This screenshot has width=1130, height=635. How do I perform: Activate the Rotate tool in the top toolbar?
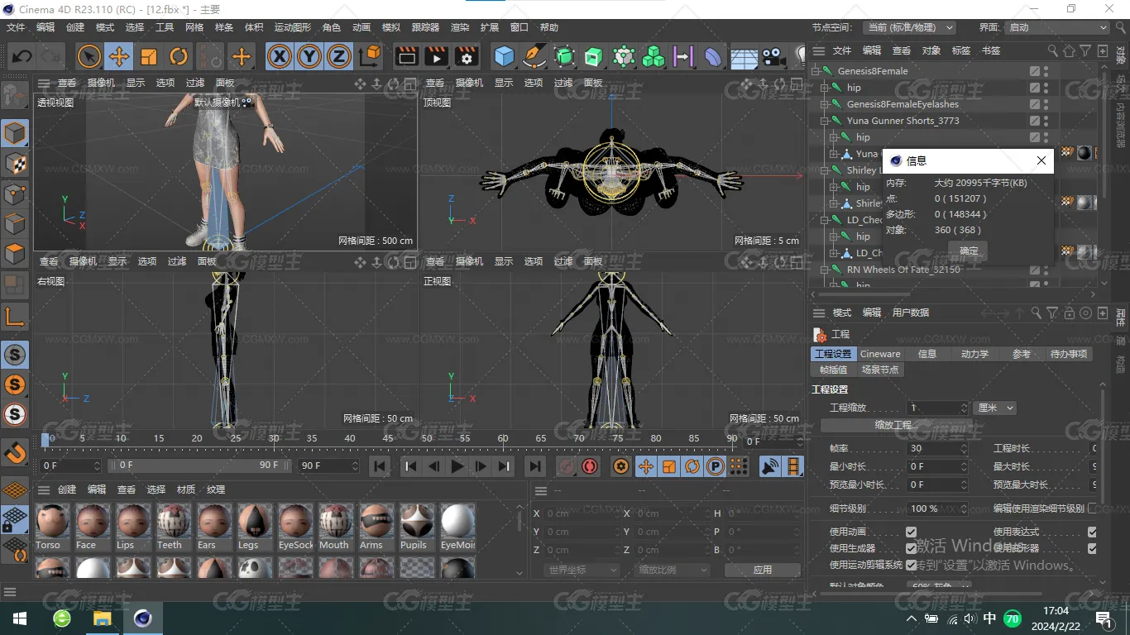[179, 56]
